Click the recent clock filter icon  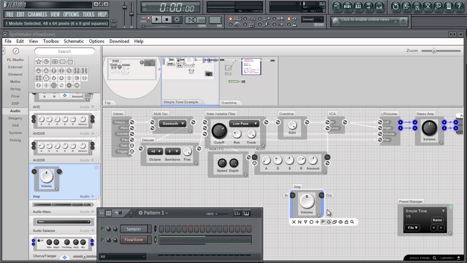pyautogui.click(x=46, y=61)
